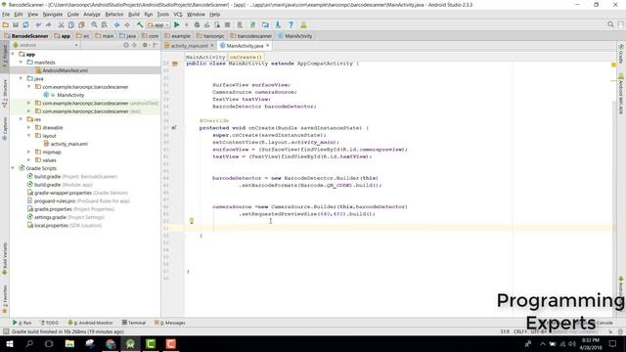Collapse the java folder
This screenshot has height=352, width=626.
(21, 78)
